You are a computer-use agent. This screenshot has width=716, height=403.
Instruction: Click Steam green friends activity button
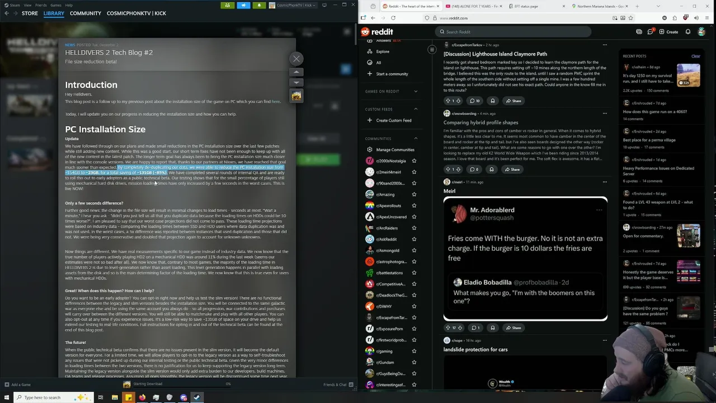[x=228, y=5]
